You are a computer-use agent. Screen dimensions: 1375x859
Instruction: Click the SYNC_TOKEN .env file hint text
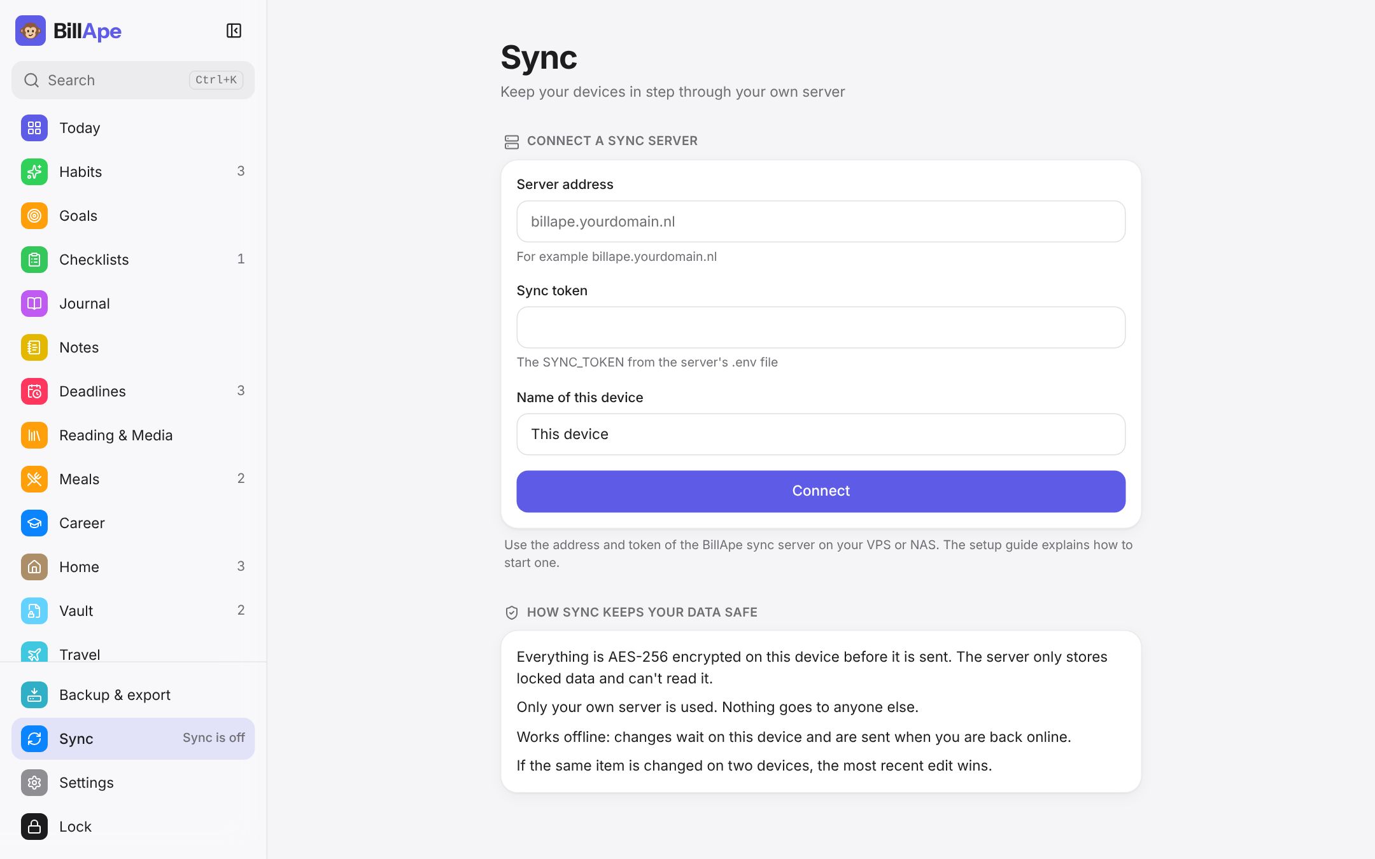point(647,362)
